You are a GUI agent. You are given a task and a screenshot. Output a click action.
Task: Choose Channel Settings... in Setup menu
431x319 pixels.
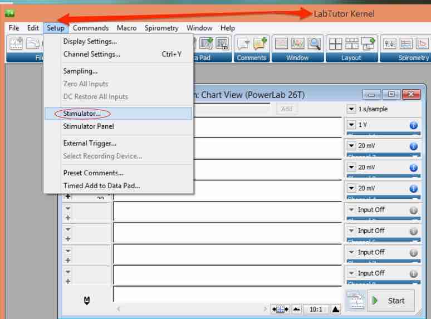tap(91, 54)
